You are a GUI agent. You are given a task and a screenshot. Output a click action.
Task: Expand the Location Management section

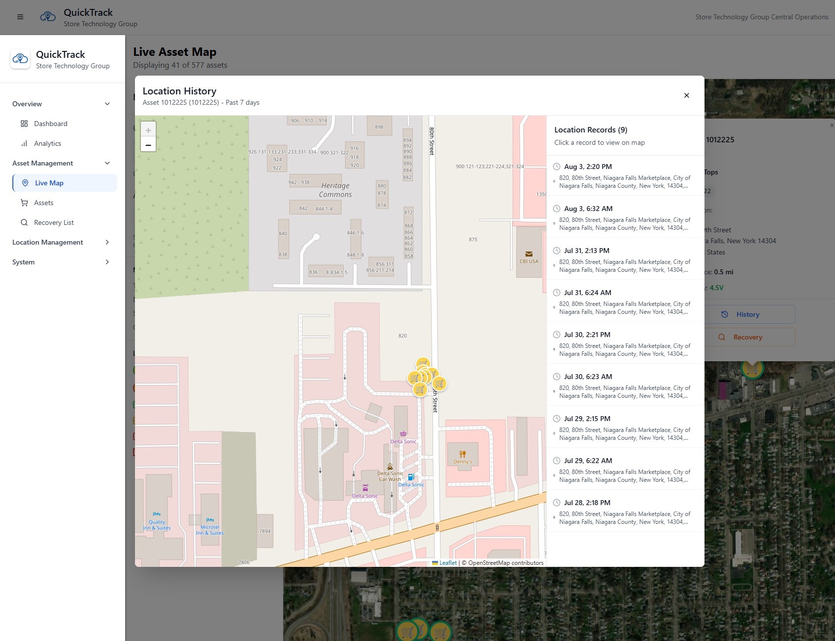107,242
